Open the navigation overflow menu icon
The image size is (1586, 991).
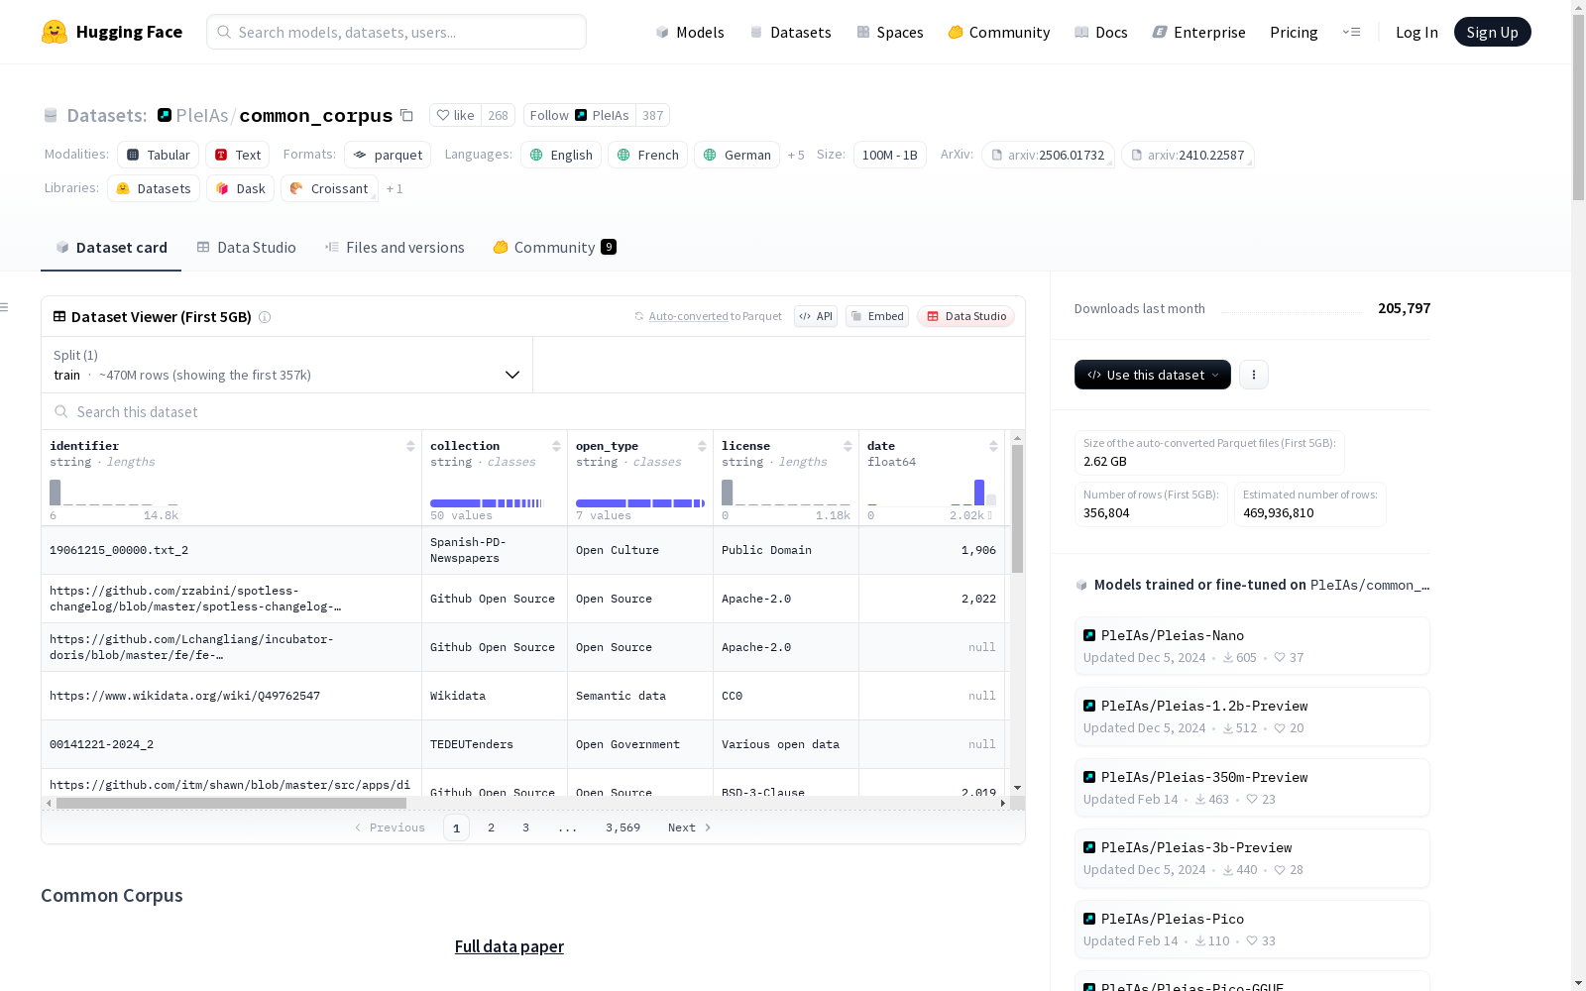1351,32
